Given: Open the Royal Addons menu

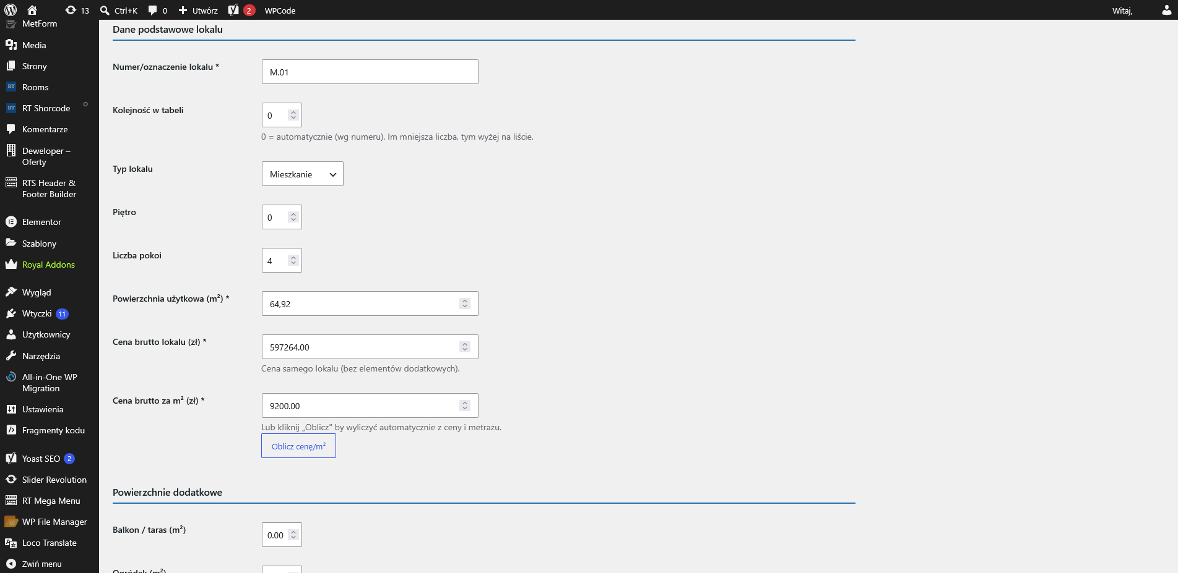Looking at the screenshot, I should tap(50, 265).
